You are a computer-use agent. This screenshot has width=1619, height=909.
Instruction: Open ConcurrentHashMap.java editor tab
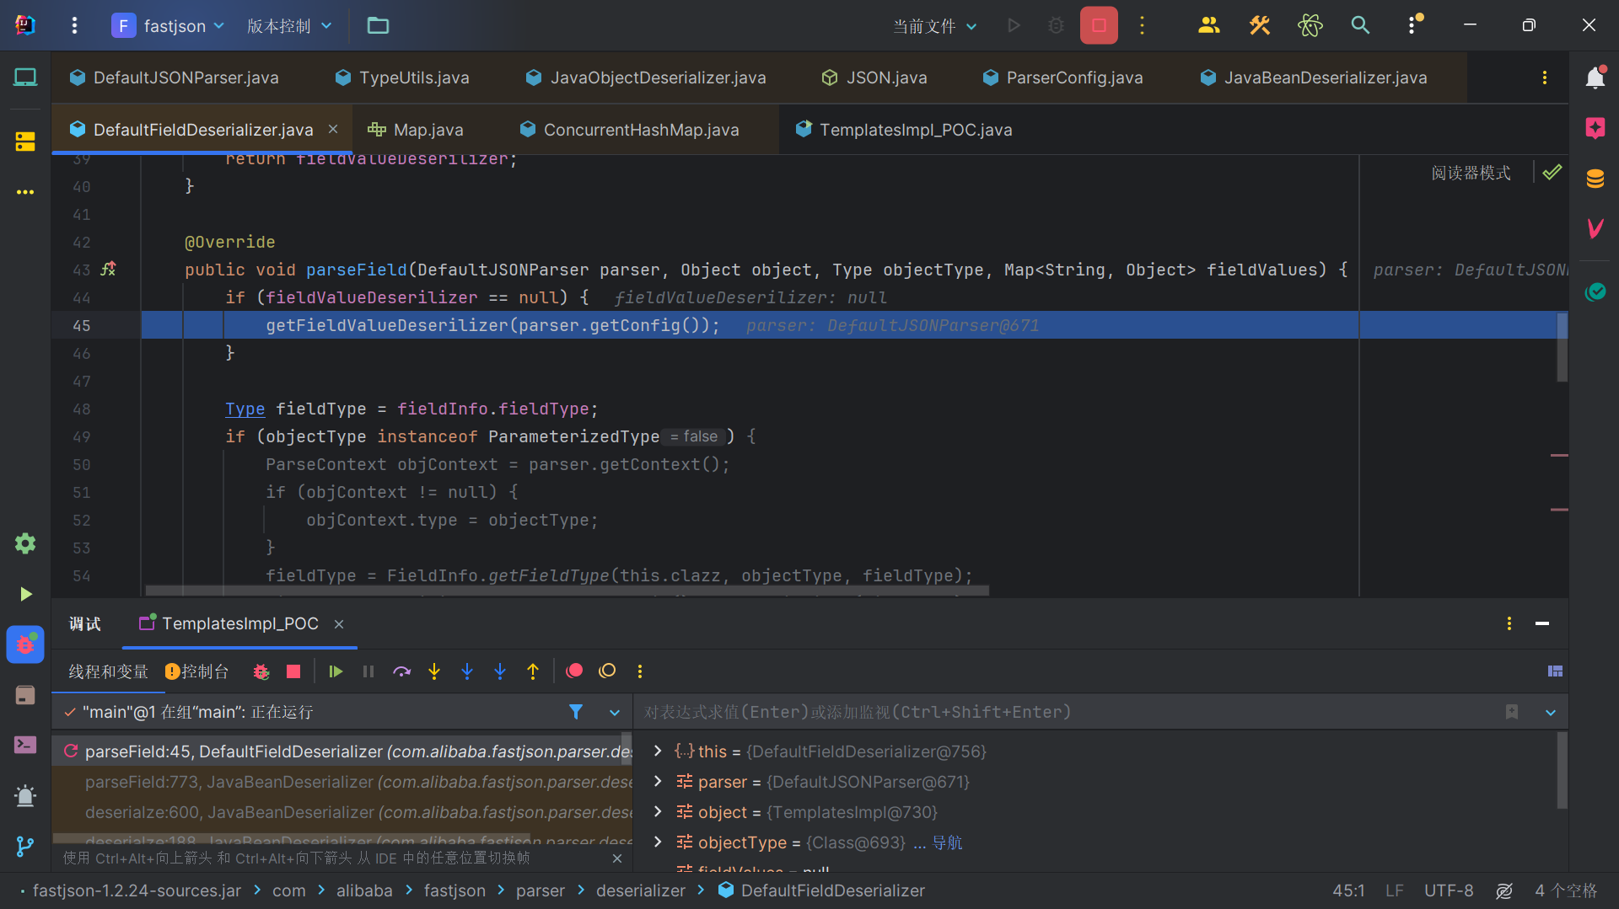pyautogui.click(x=629, y=130)
